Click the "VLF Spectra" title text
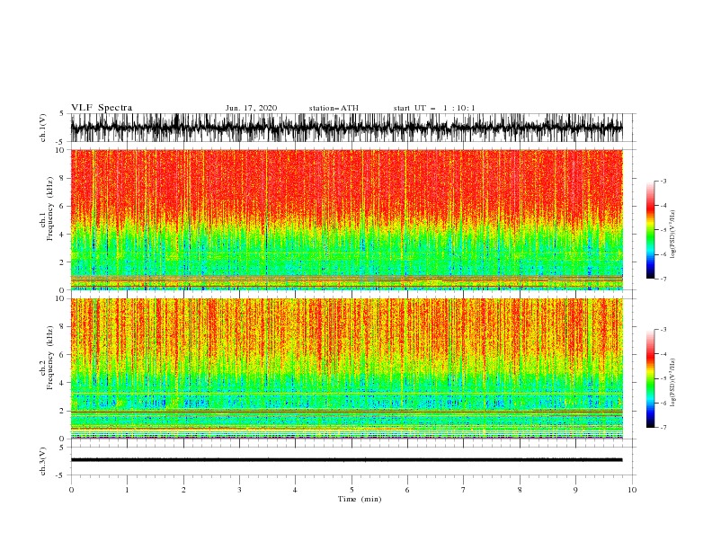This screenshot has width=712, height=550. coord(102,108)
